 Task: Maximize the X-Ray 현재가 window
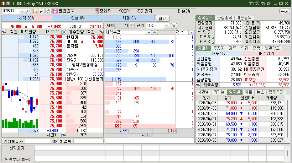click(281, 3)
